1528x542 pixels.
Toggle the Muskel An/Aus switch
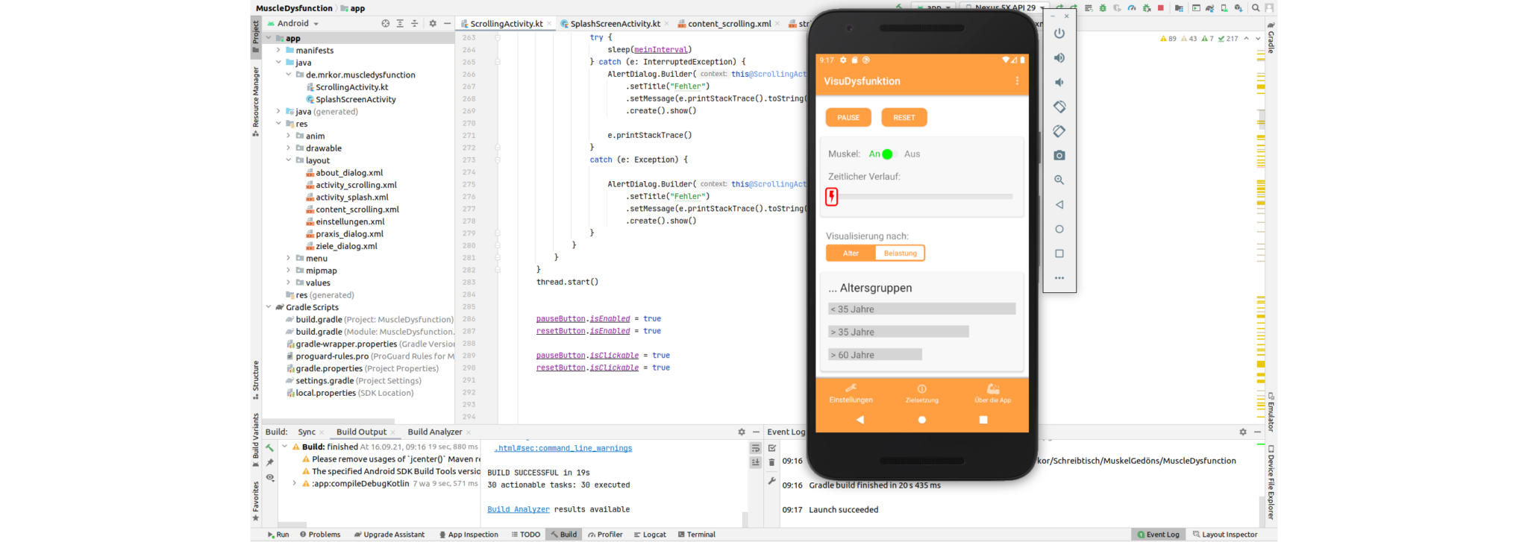(887, 154)
